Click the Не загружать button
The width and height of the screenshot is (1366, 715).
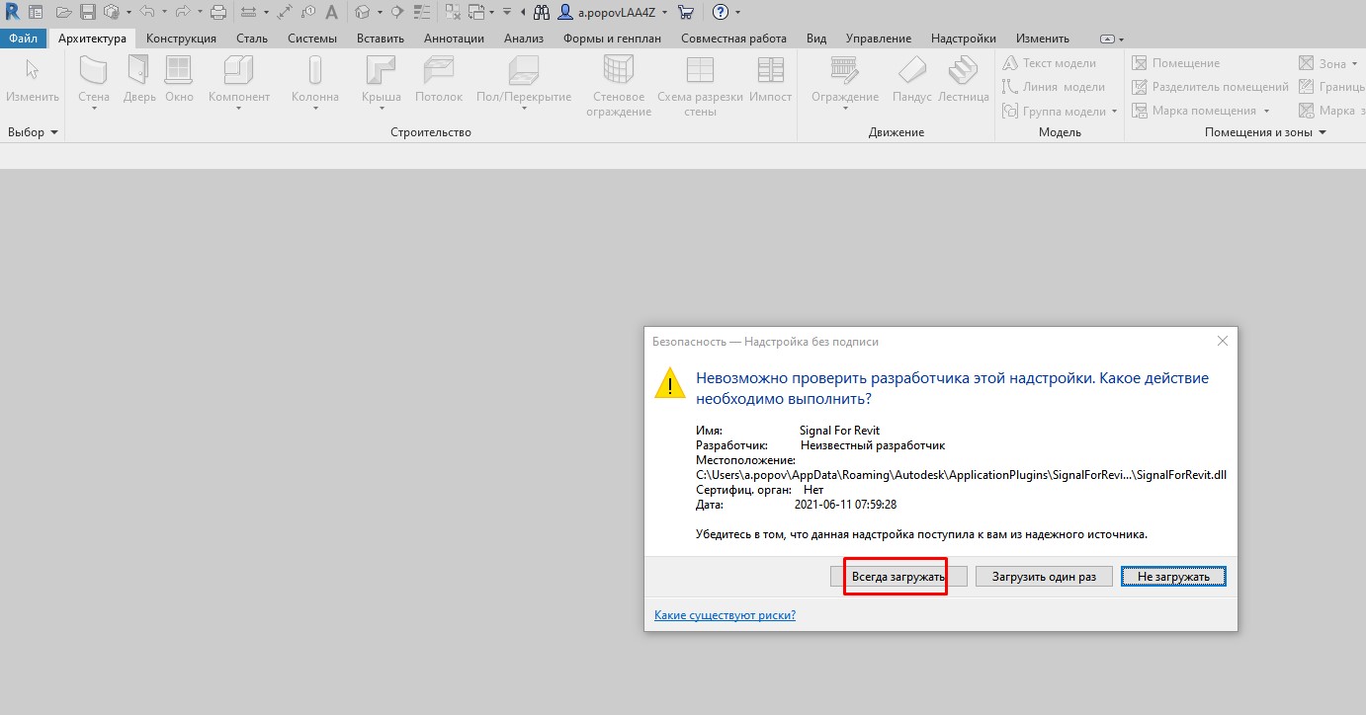1173,577
